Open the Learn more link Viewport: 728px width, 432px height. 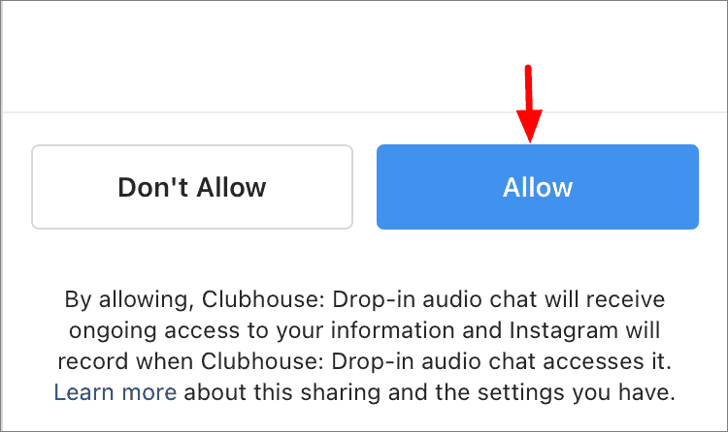tap(116, 392)
